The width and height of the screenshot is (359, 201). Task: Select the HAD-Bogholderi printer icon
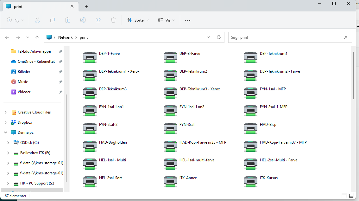click(x=90, y=146)
